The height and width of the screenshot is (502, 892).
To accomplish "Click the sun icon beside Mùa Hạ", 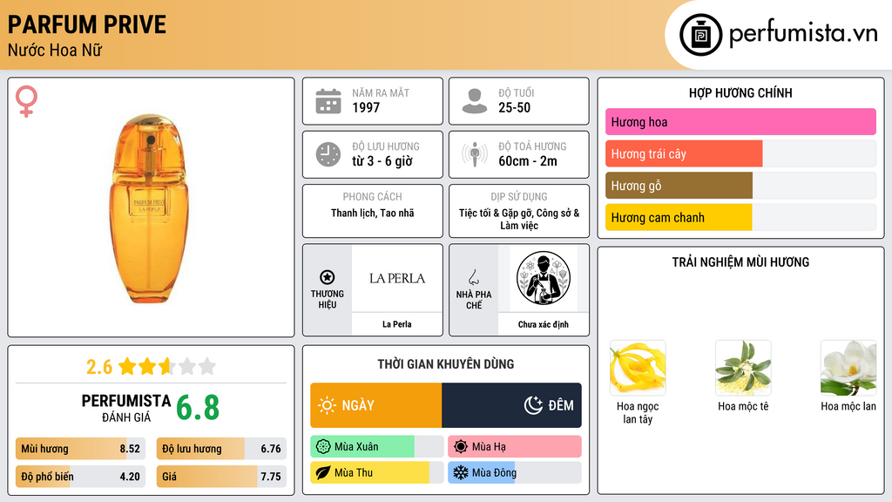I will coord(460,447).
